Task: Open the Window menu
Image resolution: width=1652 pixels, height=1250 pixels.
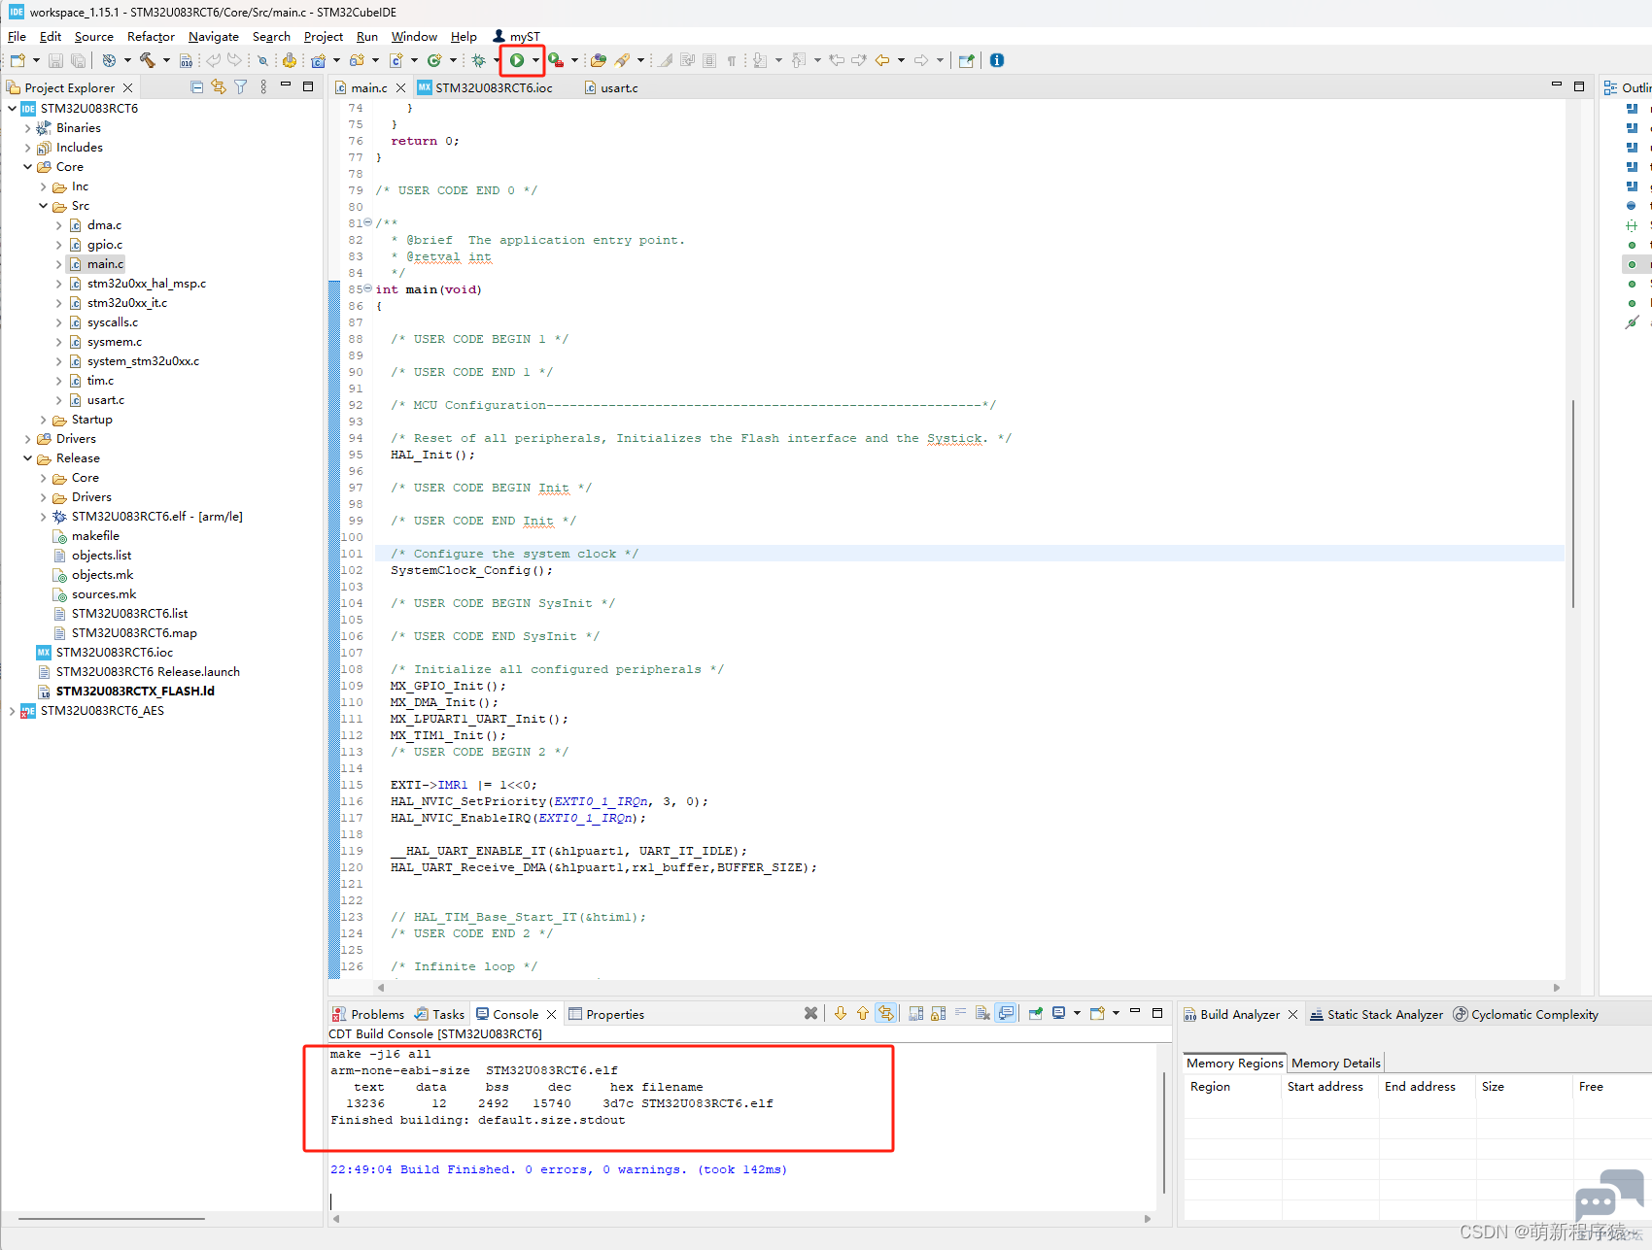Action: [x=414, y=37]
